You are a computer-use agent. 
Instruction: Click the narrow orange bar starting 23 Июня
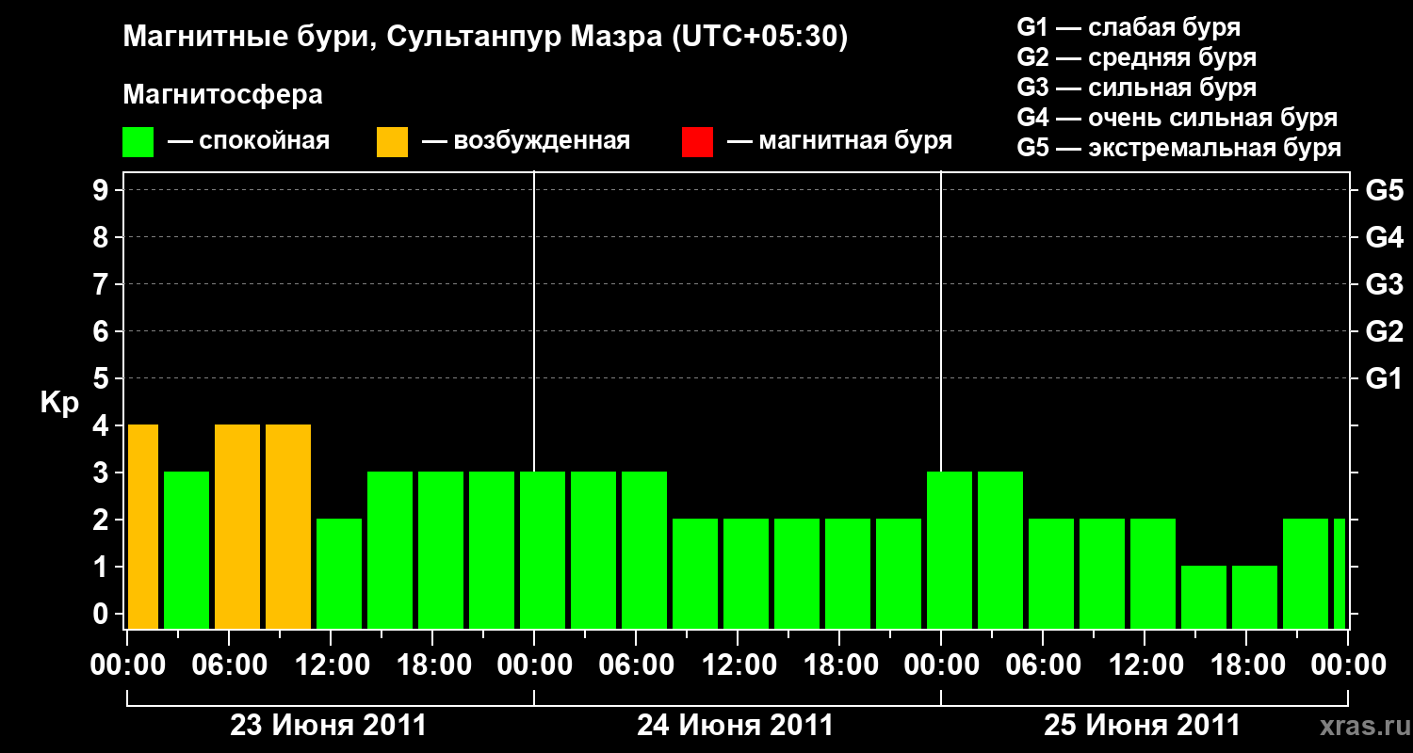click(x=143, y=526)
